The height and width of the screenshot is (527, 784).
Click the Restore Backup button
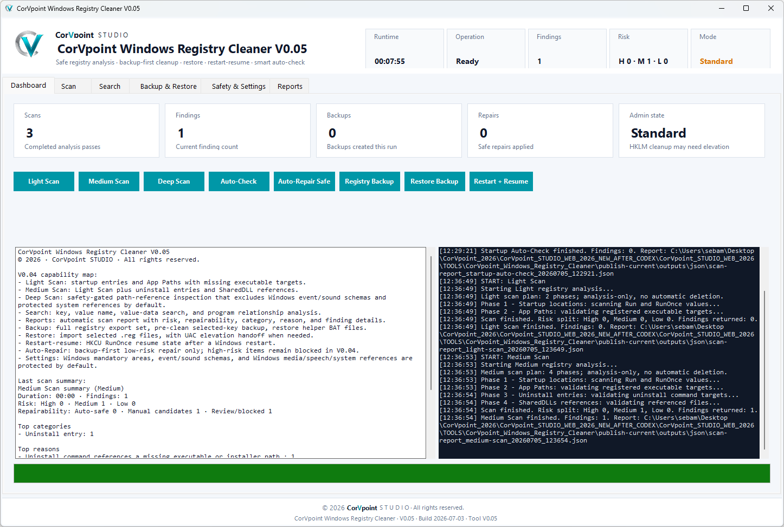click(x=434, y=181)
